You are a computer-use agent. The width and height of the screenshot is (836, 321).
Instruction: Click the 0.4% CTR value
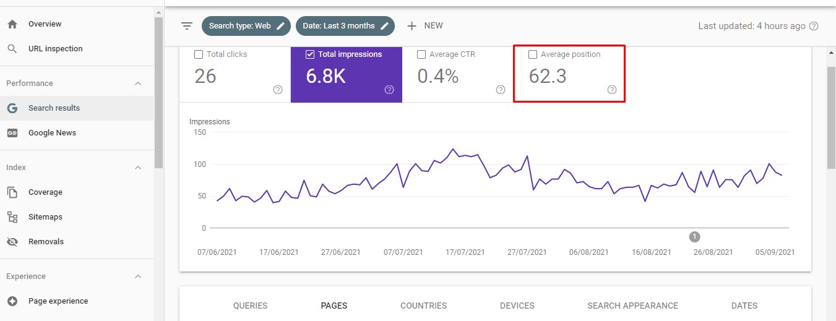pyautogui.click(x=438, y=76)
